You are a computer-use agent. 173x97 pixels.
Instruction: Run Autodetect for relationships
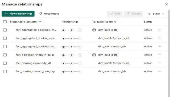(49, 14)
